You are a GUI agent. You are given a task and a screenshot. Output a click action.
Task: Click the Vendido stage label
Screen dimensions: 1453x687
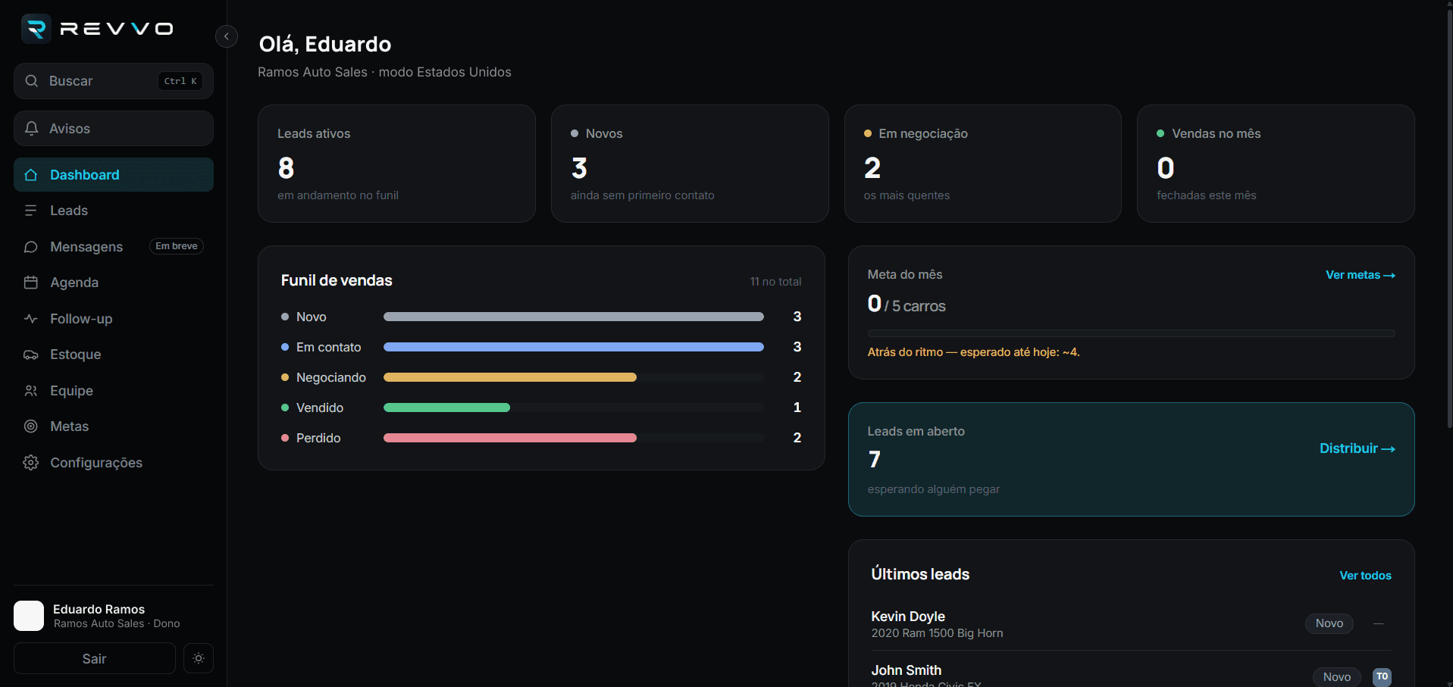pyautogui.click(x=320, y=408)
